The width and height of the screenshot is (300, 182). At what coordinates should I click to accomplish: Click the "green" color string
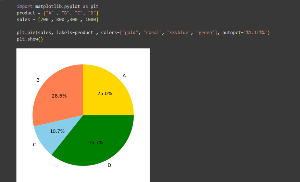pos(205,33)
